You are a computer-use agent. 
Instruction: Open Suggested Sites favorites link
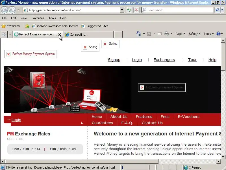point(95,26)
